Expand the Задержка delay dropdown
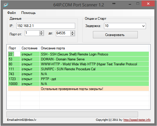 143,26
